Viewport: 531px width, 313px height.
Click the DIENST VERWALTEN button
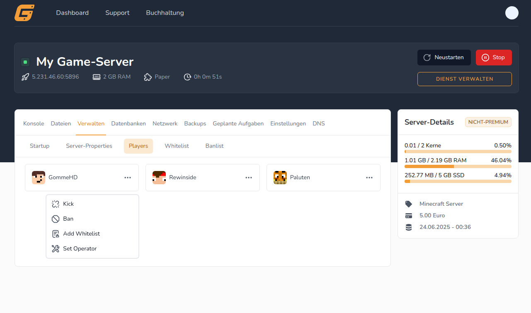[464, 79]
